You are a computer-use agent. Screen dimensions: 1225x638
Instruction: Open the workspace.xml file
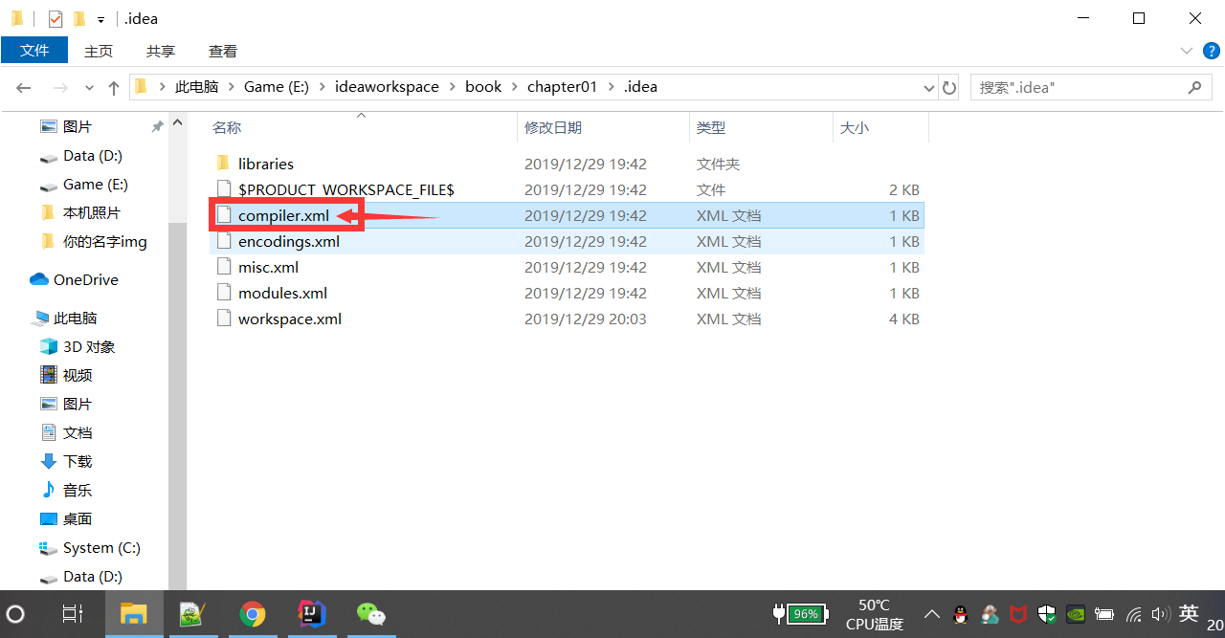click(289, 319)
